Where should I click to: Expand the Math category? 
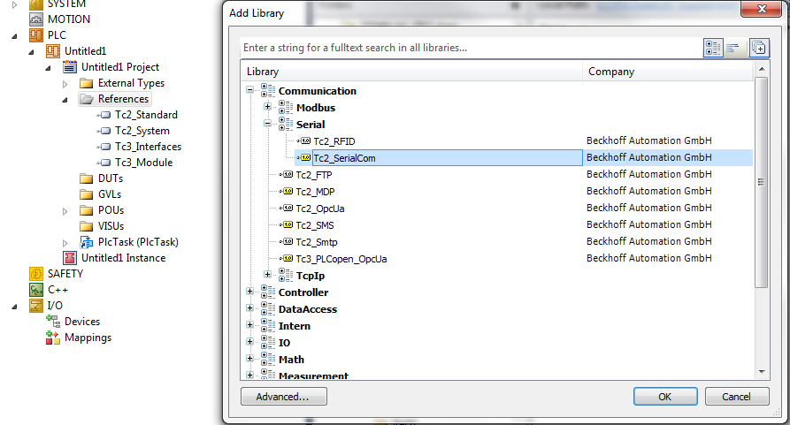click(x=249, y=359)
